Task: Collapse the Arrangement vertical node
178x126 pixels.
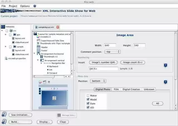Action: click(x=38, y=60)
